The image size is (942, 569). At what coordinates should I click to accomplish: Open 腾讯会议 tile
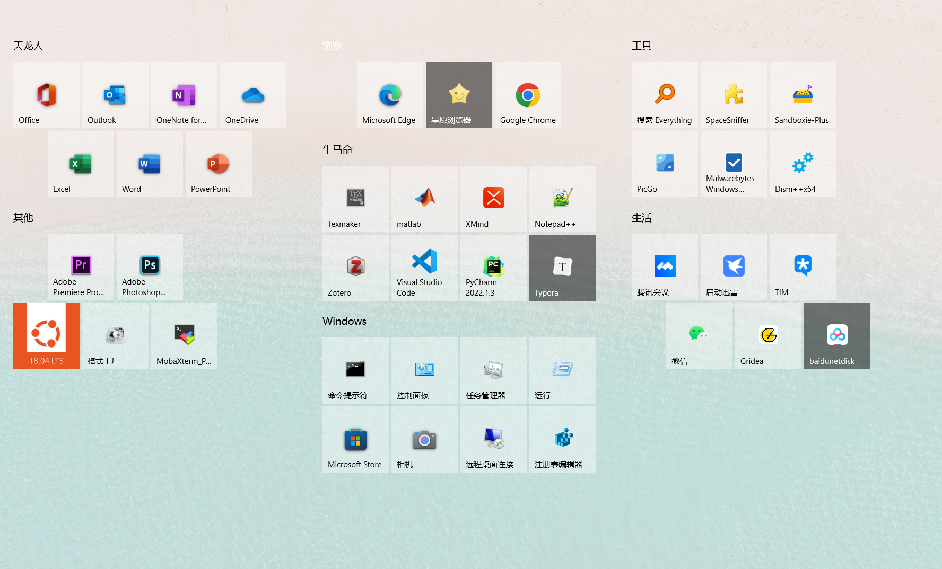coord(665,267)
